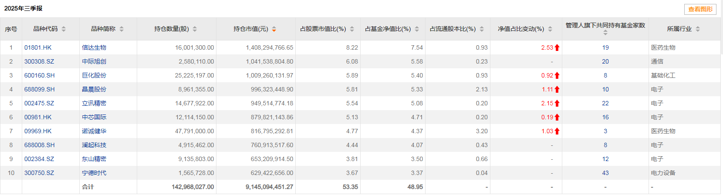The width and height of the screenshot is (723, 195).
Task: Click red change value 1.03
Action: (547, 131)
